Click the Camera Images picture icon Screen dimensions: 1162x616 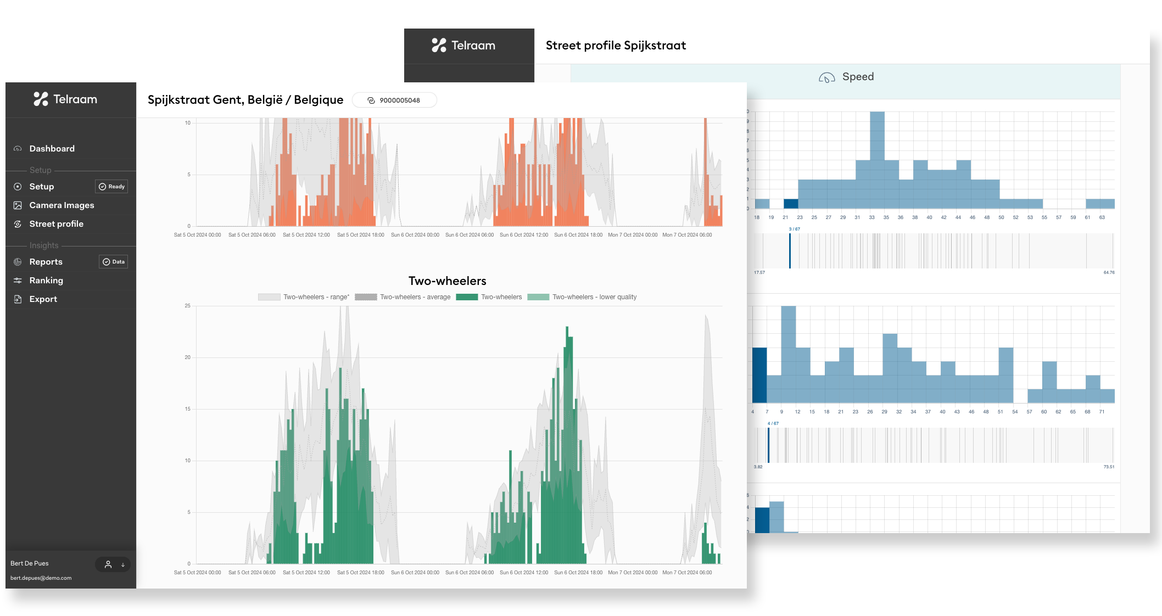[x=18, y=205]
